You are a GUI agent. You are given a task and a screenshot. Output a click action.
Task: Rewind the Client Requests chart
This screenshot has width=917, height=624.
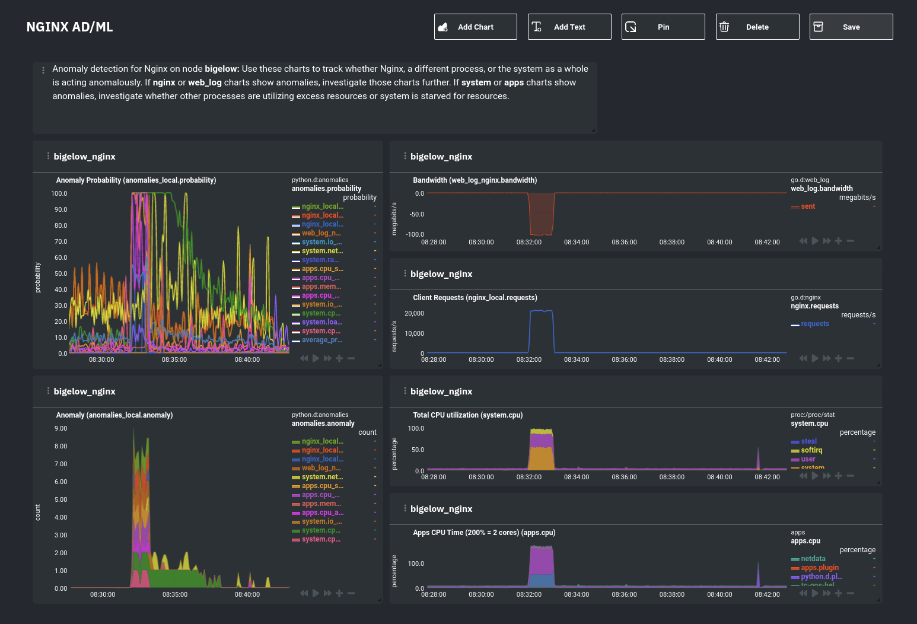tap(803, 358)
